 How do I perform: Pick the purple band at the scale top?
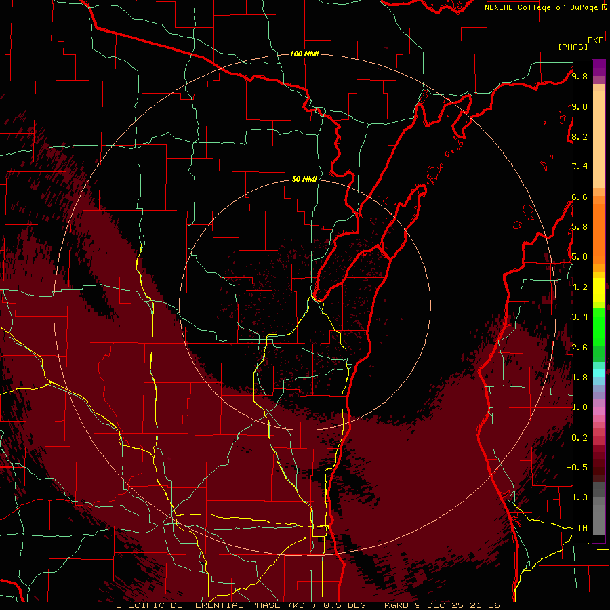(598, 68)
